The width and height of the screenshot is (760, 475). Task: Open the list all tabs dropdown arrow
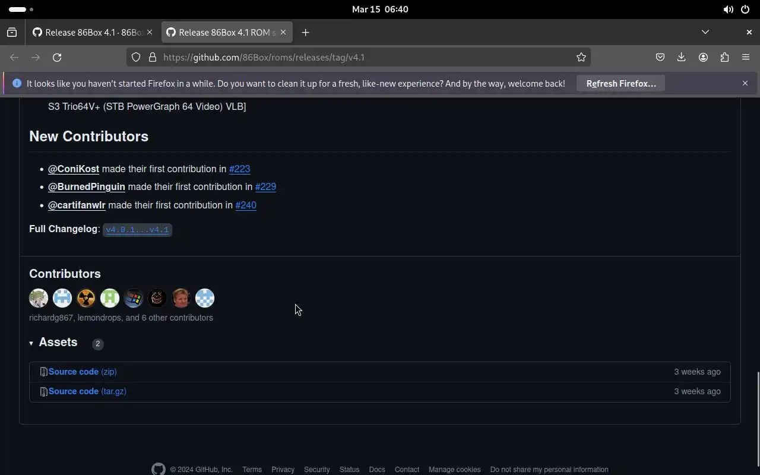(705, 32)
